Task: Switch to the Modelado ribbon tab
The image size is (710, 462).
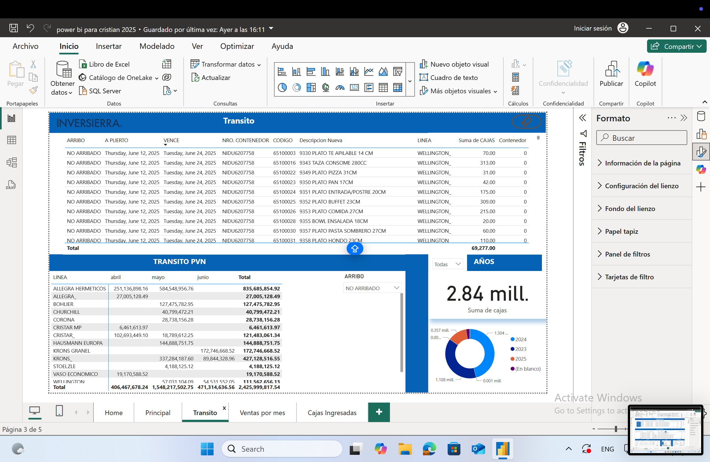Action: [157, 46]
